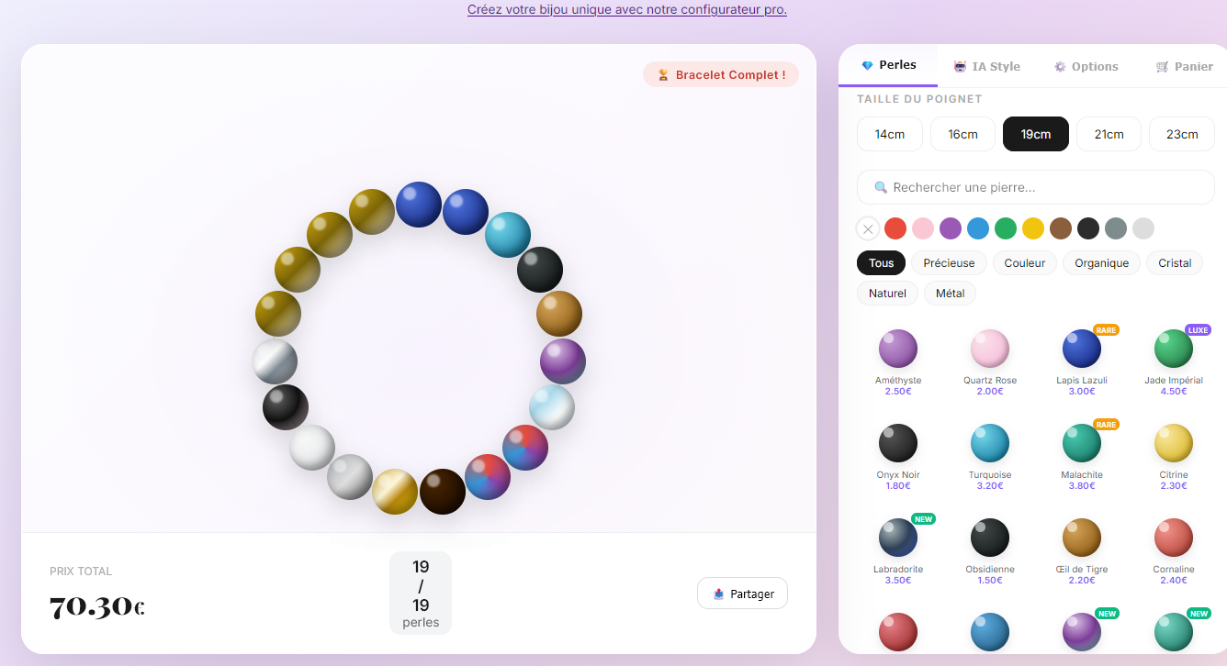Enable the Précieuse filter
The width and height of the screenshot is (1227, 666).
(x=949, y=262)
